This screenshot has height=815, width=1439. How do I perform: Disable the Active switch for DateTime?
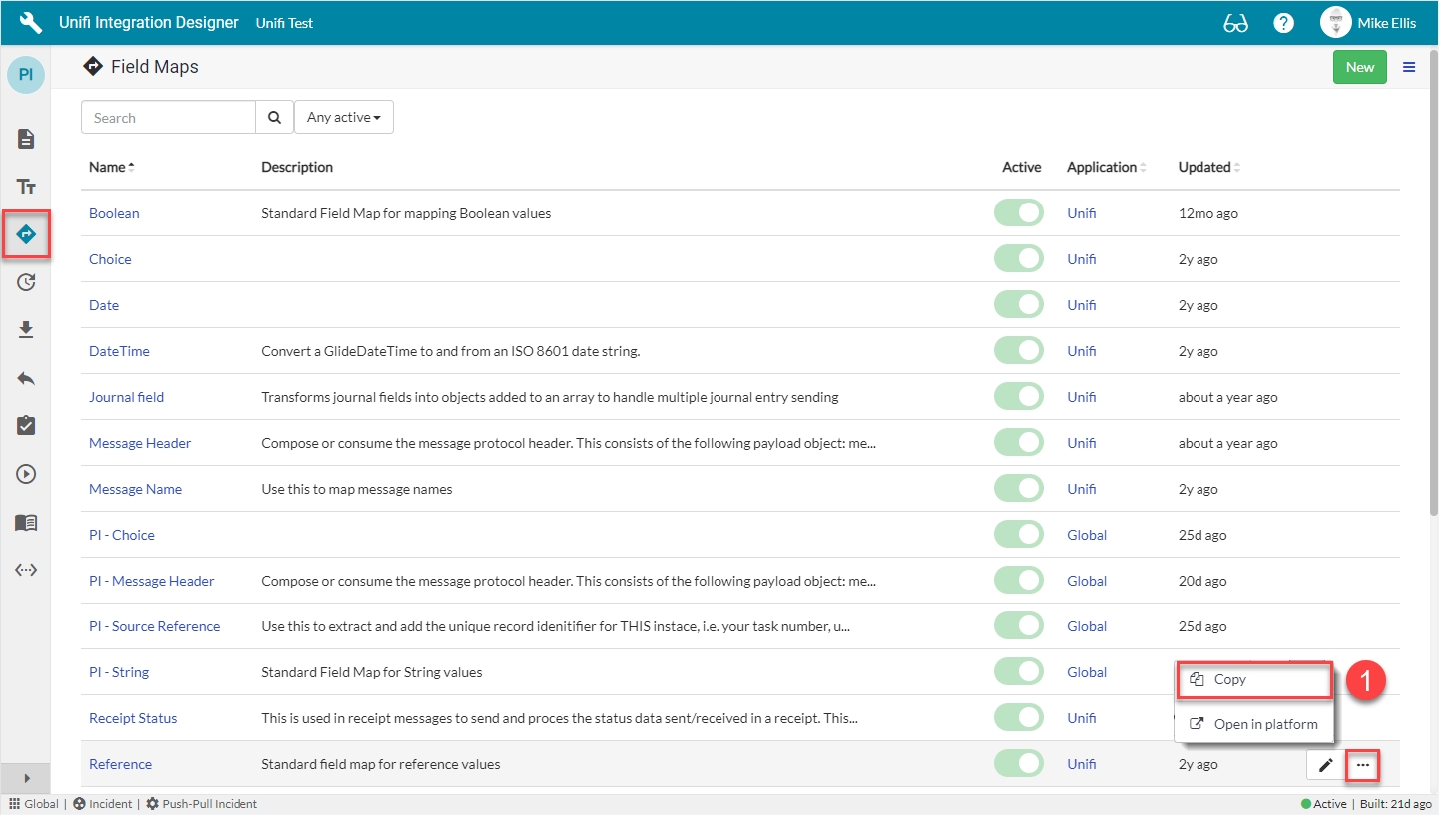[x=1018, y=351]
